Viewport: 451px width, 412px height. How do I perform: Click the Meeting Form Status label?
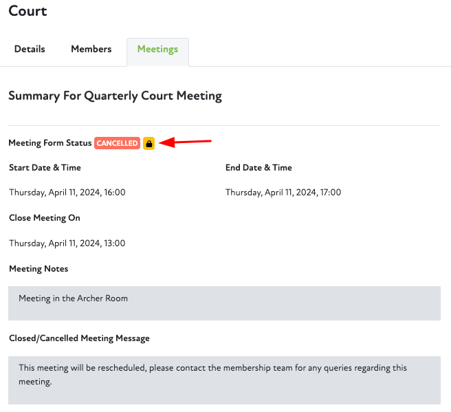[x=49, y=143]
